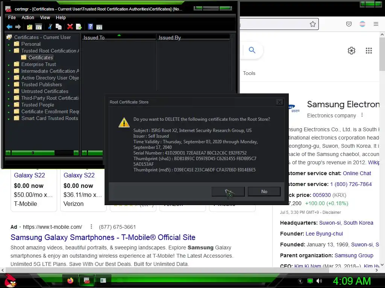Click the 1 (800) 726-7864 phone link
The height and width of the screenshot is (288, 385).
point(351,184)
